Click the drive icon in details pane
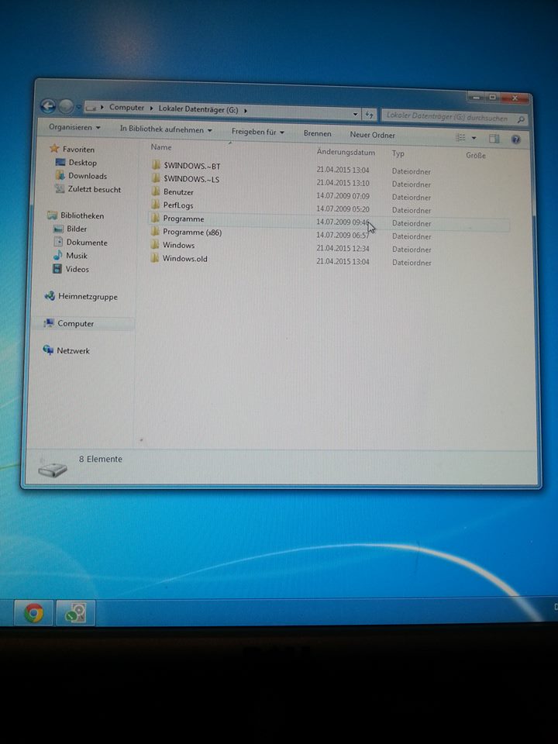 point(52,470)
